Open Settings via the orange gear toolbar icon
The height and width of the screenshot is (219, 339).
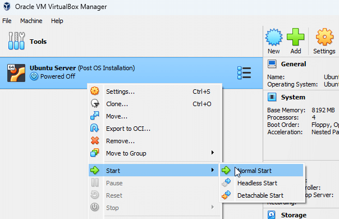pos(324,37)
